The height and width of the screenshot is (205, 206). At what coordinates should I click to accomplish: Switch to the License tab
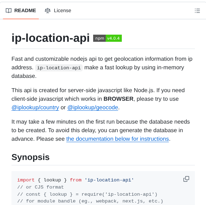point(58,10)
